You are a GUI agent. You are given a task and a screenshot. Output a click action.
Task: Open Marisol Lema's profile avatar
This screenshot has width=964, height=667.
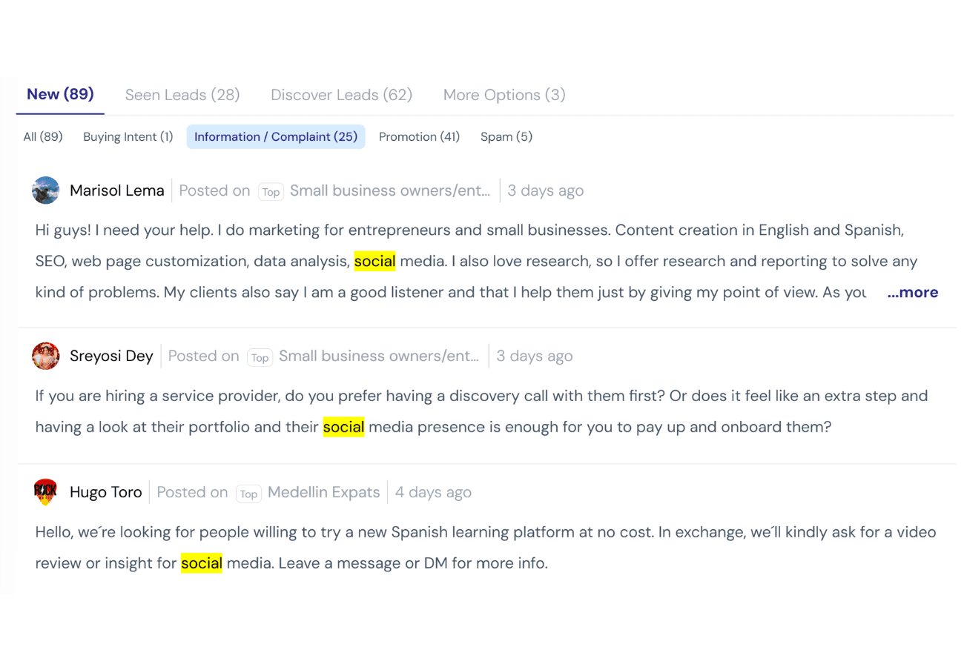point(46,190)
